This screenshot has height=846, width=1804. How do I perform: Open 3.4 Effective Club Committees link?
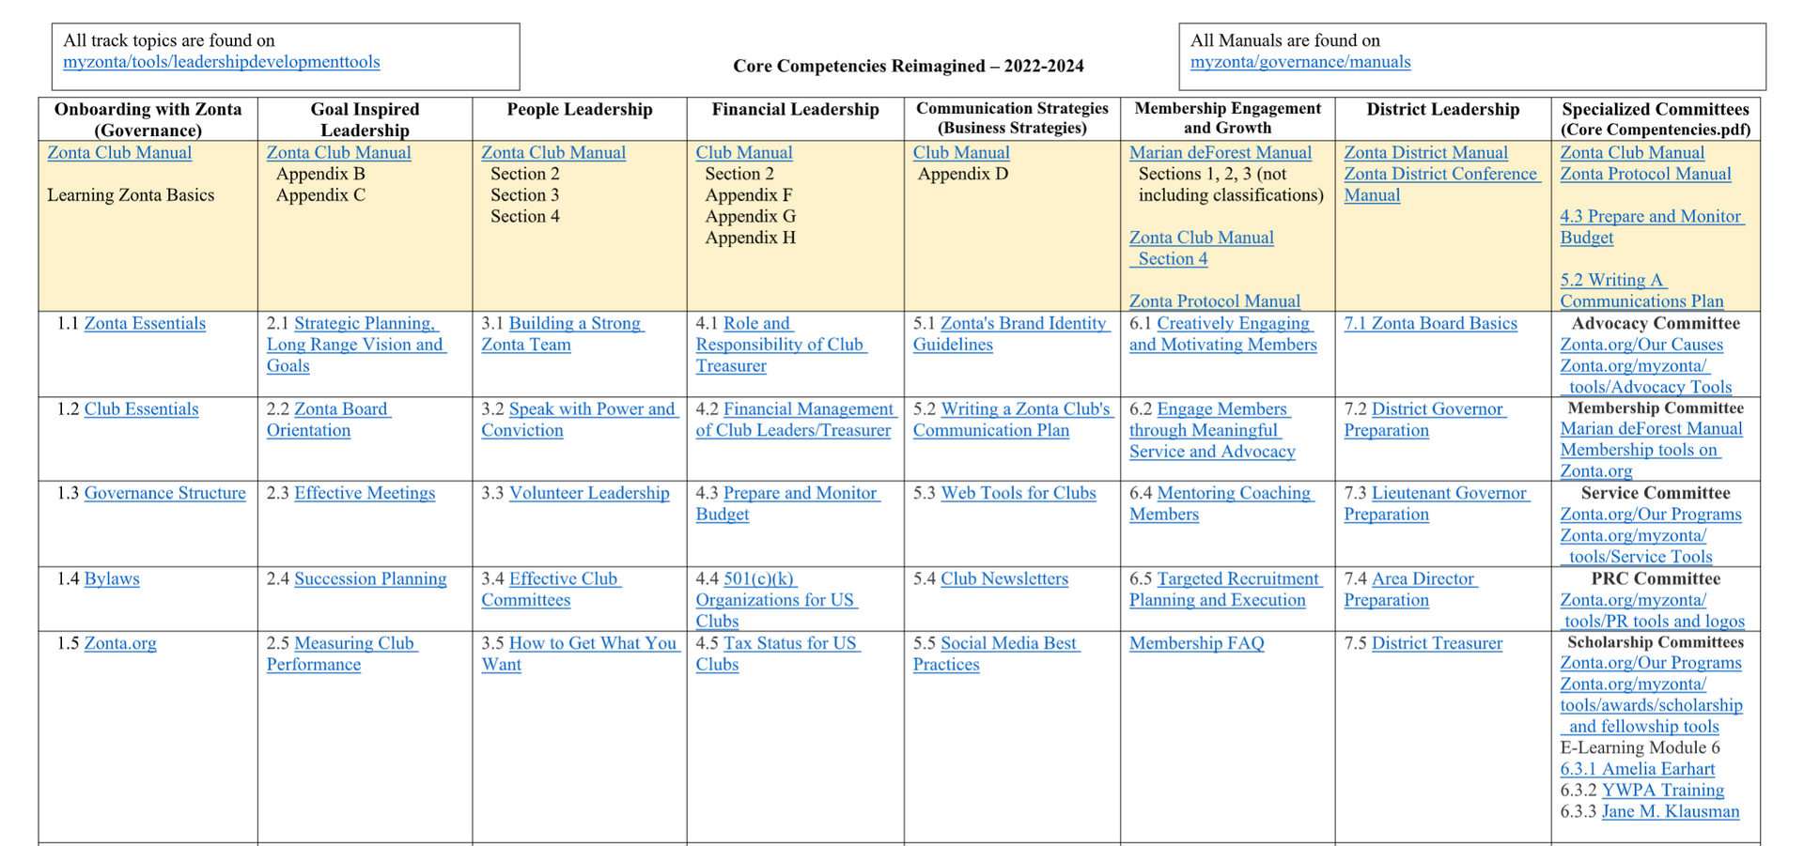[552, 590]
